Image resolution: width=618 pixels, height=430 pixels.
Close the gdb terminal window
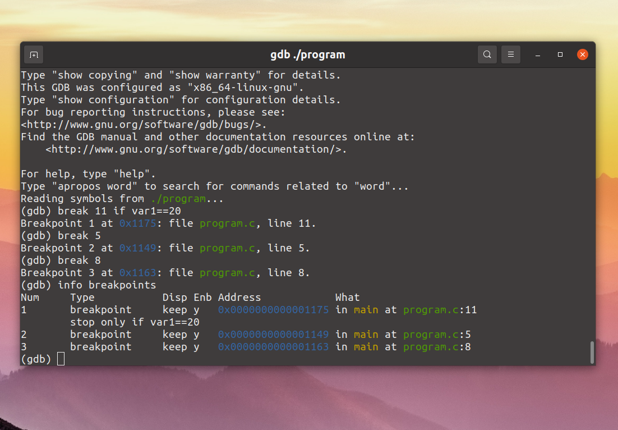pyautogui.click(x=583, y=54)
